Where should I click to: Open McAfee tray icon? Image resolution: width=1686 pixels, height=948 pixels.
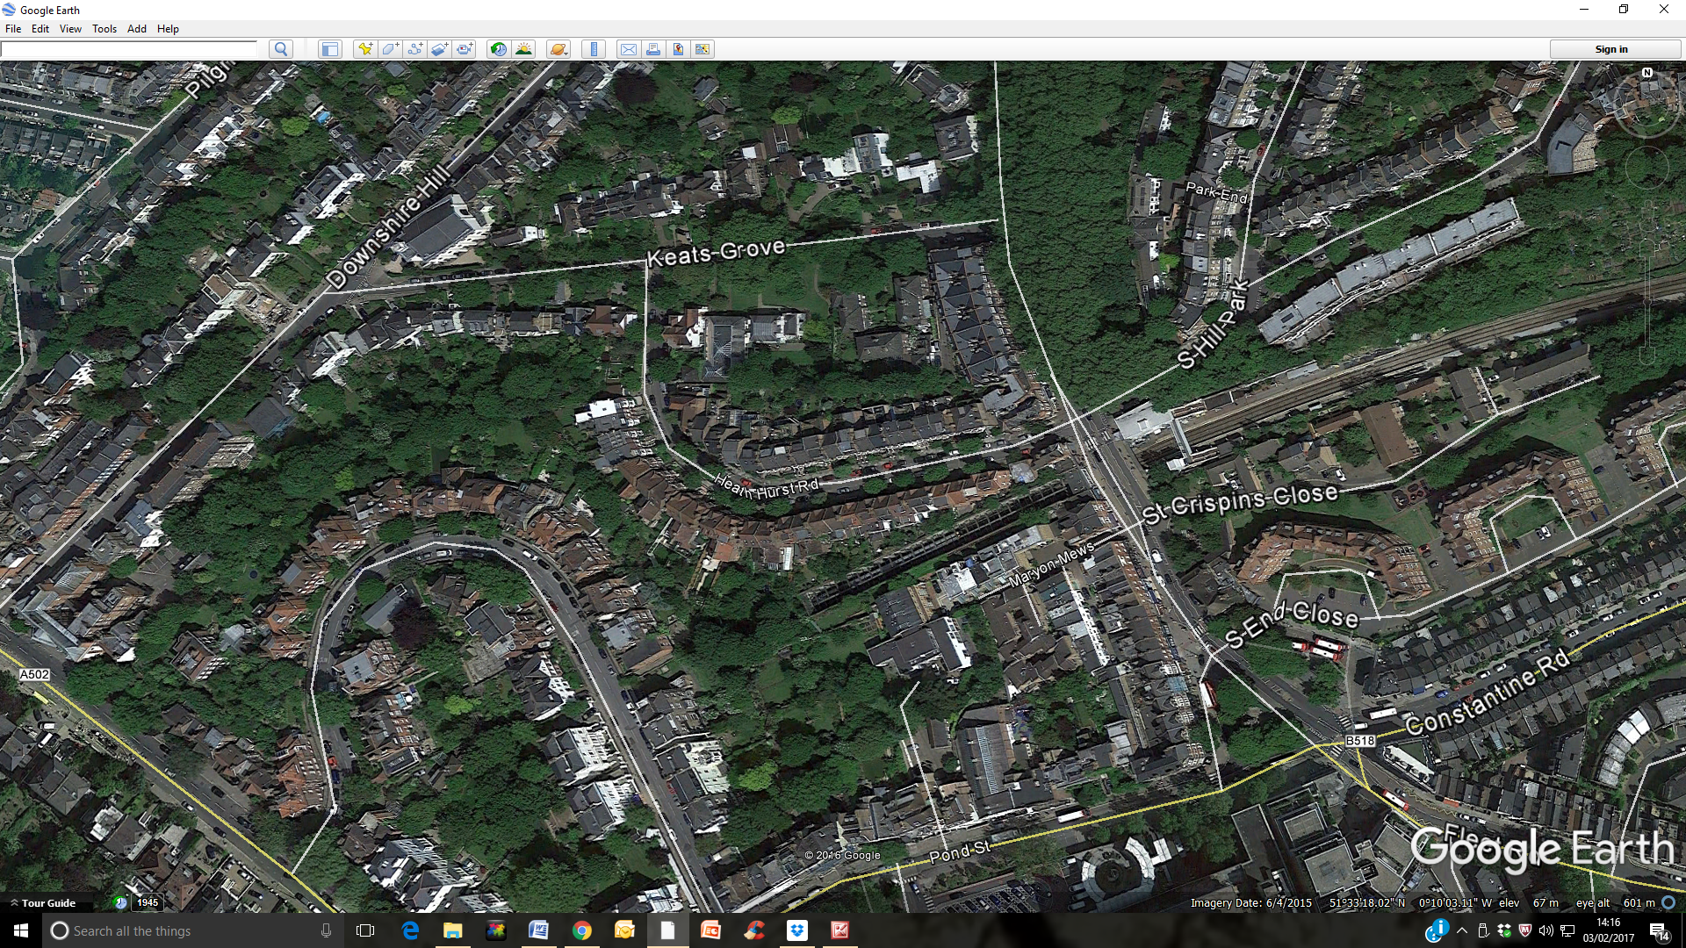coord(1525,930)
